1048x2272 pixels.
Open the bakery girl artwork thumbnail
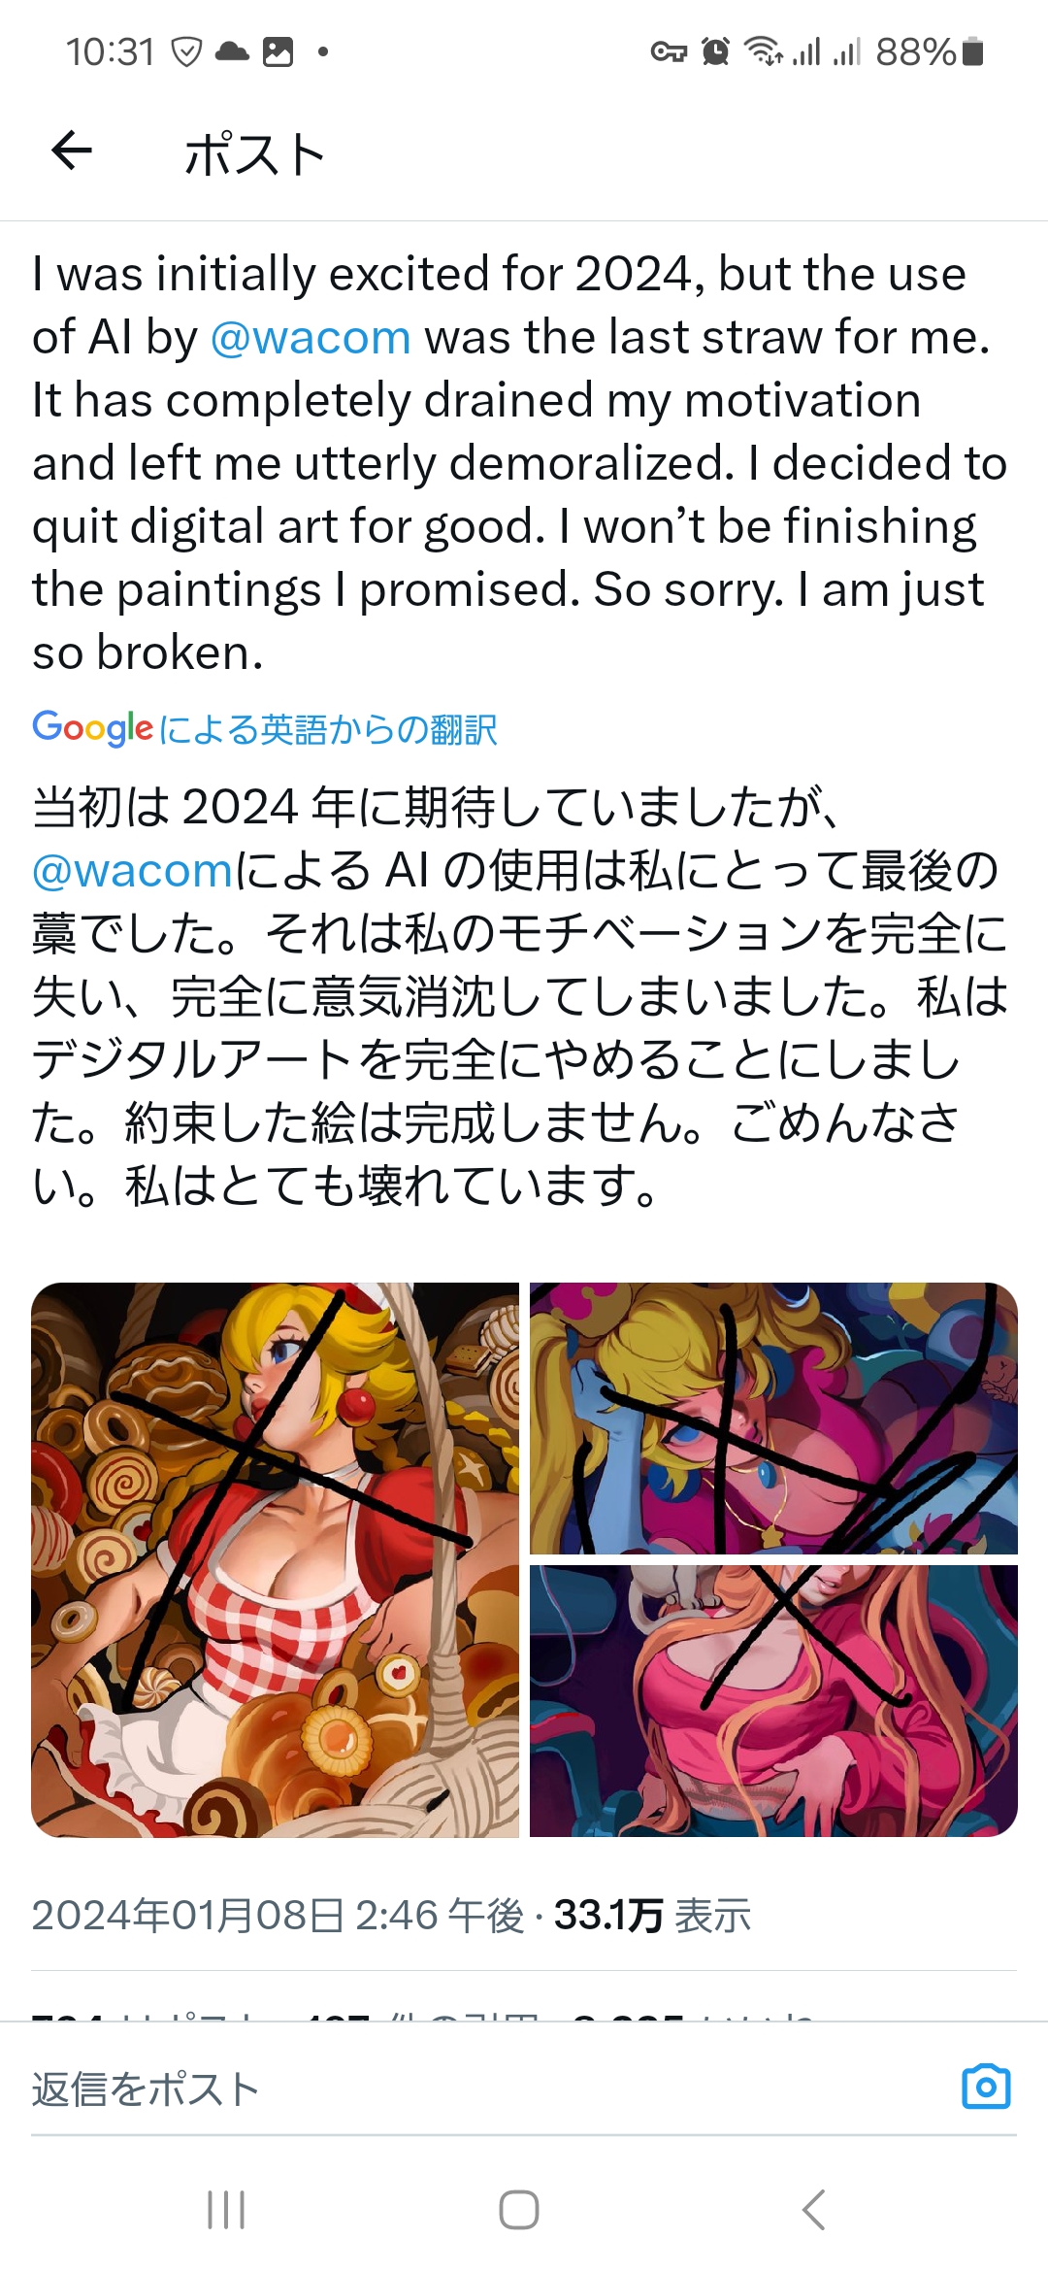coord(276,1560)
